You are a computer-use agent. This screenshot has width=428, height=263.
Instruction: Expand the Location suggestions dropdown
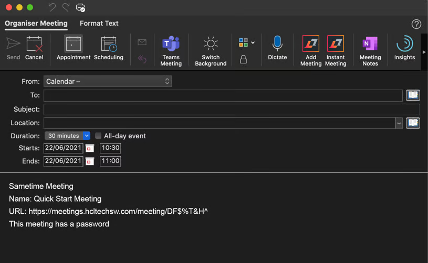(x=399, y=123)
